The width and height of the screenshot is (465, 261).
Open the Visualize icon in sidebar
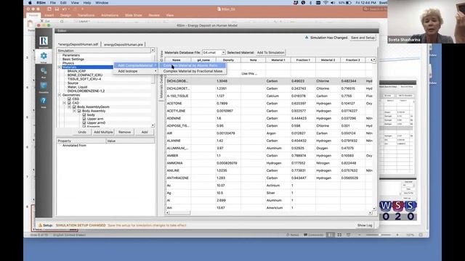tap(44, 86)
